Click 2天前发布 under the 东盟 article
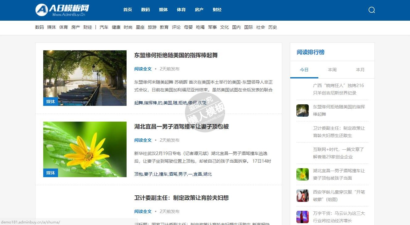 tap(169, 69)
